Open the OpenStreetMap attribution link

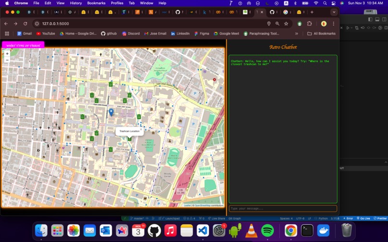click(x=202, y=206)
